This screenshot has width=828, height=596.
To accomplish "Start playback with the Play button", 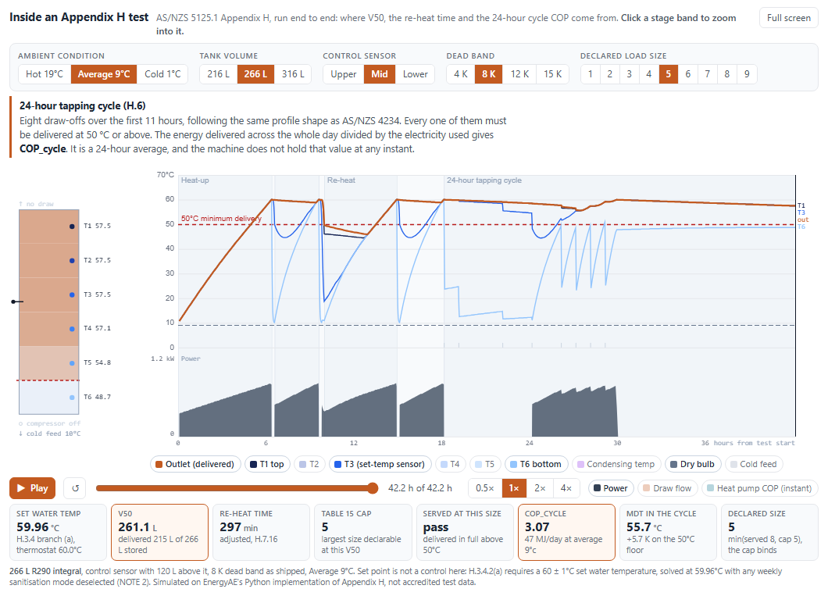I will (32, 488).
